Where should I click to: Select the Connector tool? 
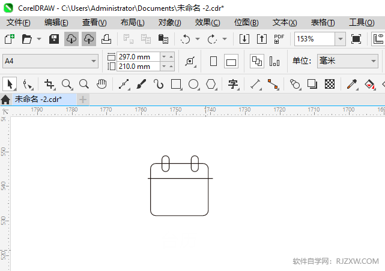pos(273,85)
